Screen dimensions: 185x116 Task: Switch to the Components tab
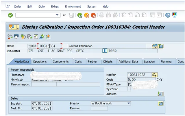(x=61, y=62)
